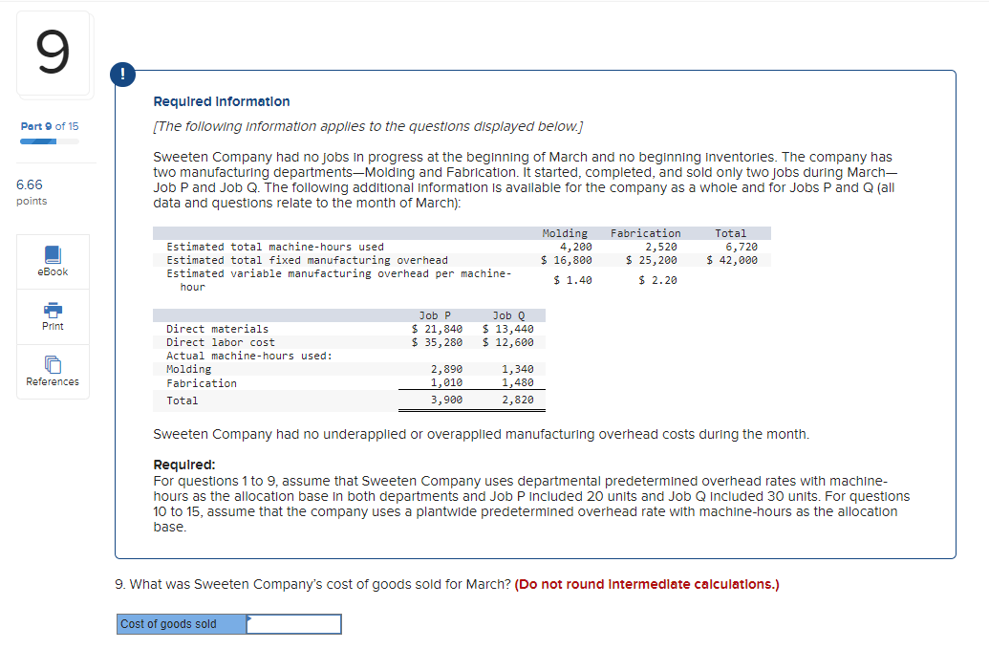This screenshot has width=989, height=671.
Task: Click the blue exclamation info badge
Action: pyautogui.click(x=122, y=74)
